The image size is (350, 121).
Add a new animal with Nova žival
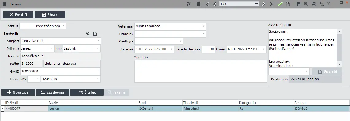(18, 92)
